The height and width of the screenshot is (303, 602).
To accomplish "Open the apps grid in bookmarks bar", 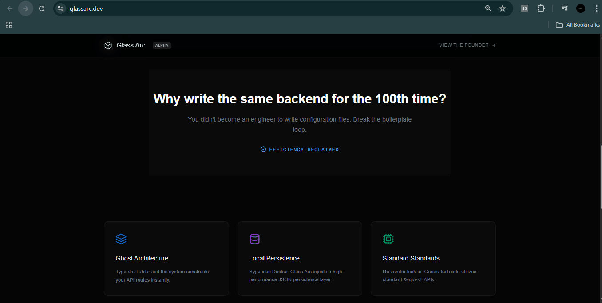I will pyautogui.click(x=9, y=25).
